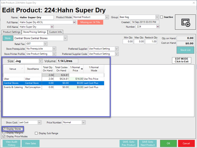197x148 pixels.
Task: Click the arrow icon beside Full Name field
Action: 74,22
